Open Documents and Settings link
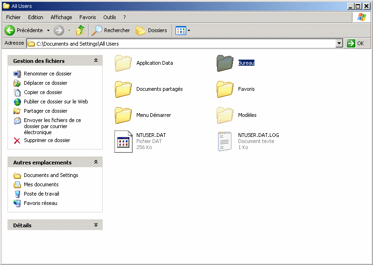Viewport: 373px width, 265px height. tap(51, 175)
